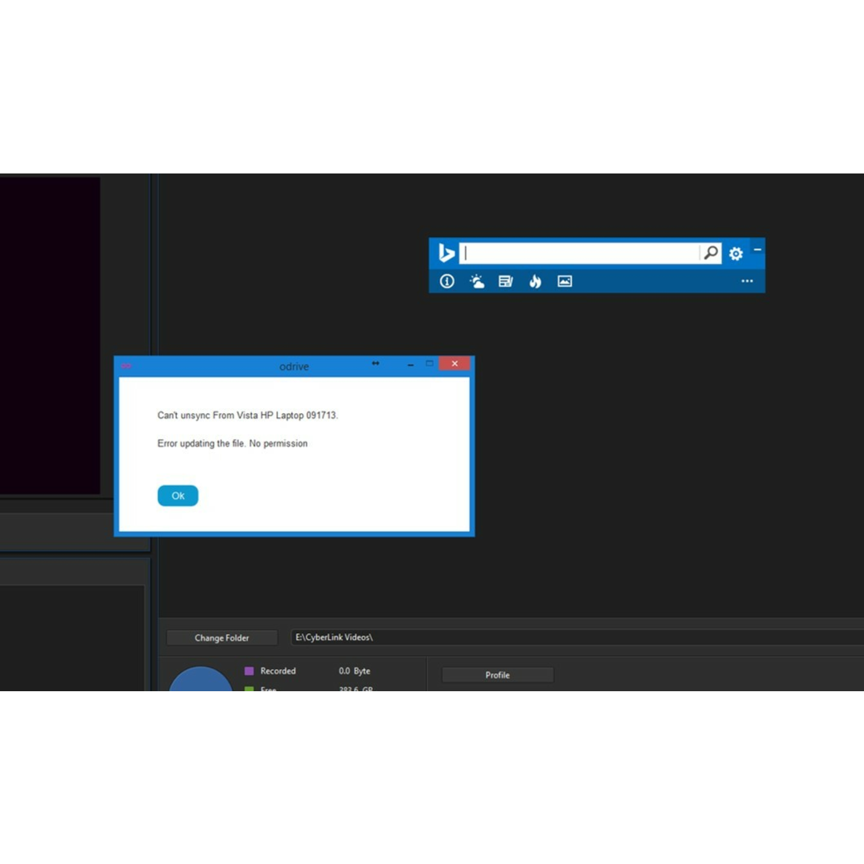Minimize the Bing bar with dash button

tap(757, 250)
